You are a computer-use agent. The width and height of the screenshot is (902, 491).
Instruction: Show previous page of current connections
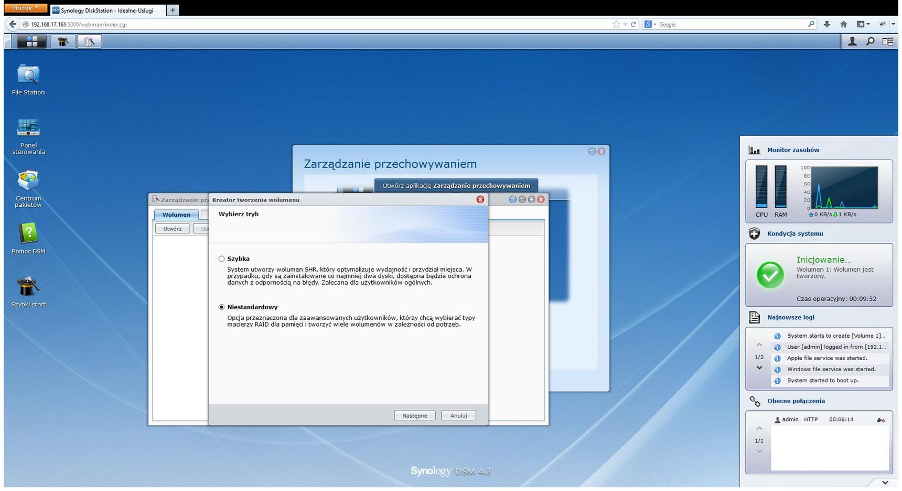[759, 429]
